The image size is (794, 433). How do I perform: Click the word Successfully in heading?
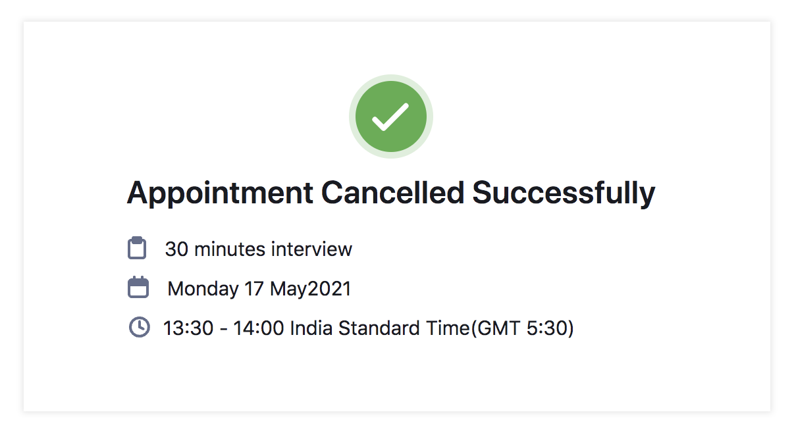564,193
